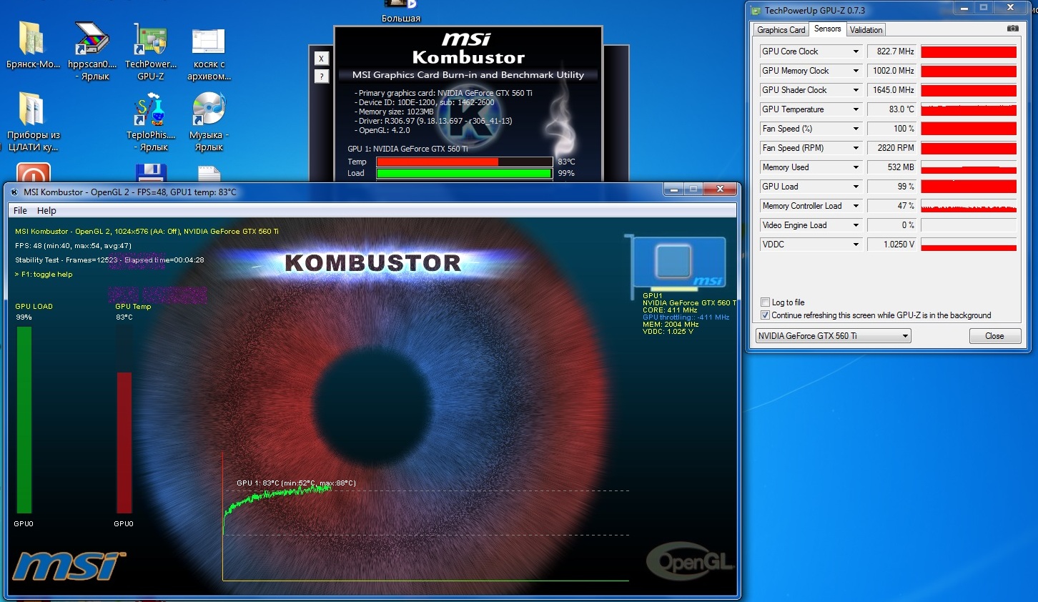Expand the Memory Used sensor dropdown
Screen dimensions: 1038x602
point(856,167)
